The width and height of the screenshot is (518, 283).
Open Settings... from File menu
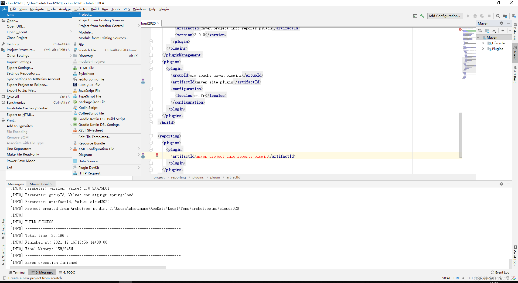pos(36,44)
